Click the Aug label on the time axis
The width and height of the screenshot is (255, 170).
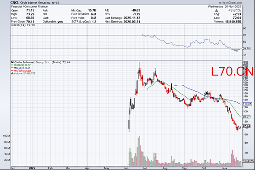[165, 168]
